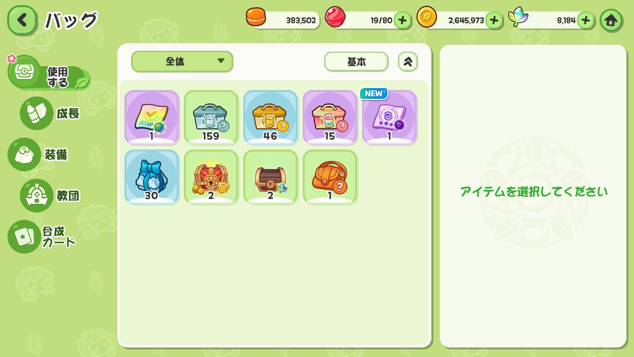Select the blue ribbon gift box
Image resolution: width=634 pixels, height=357 pixels.
pos(152,177)
